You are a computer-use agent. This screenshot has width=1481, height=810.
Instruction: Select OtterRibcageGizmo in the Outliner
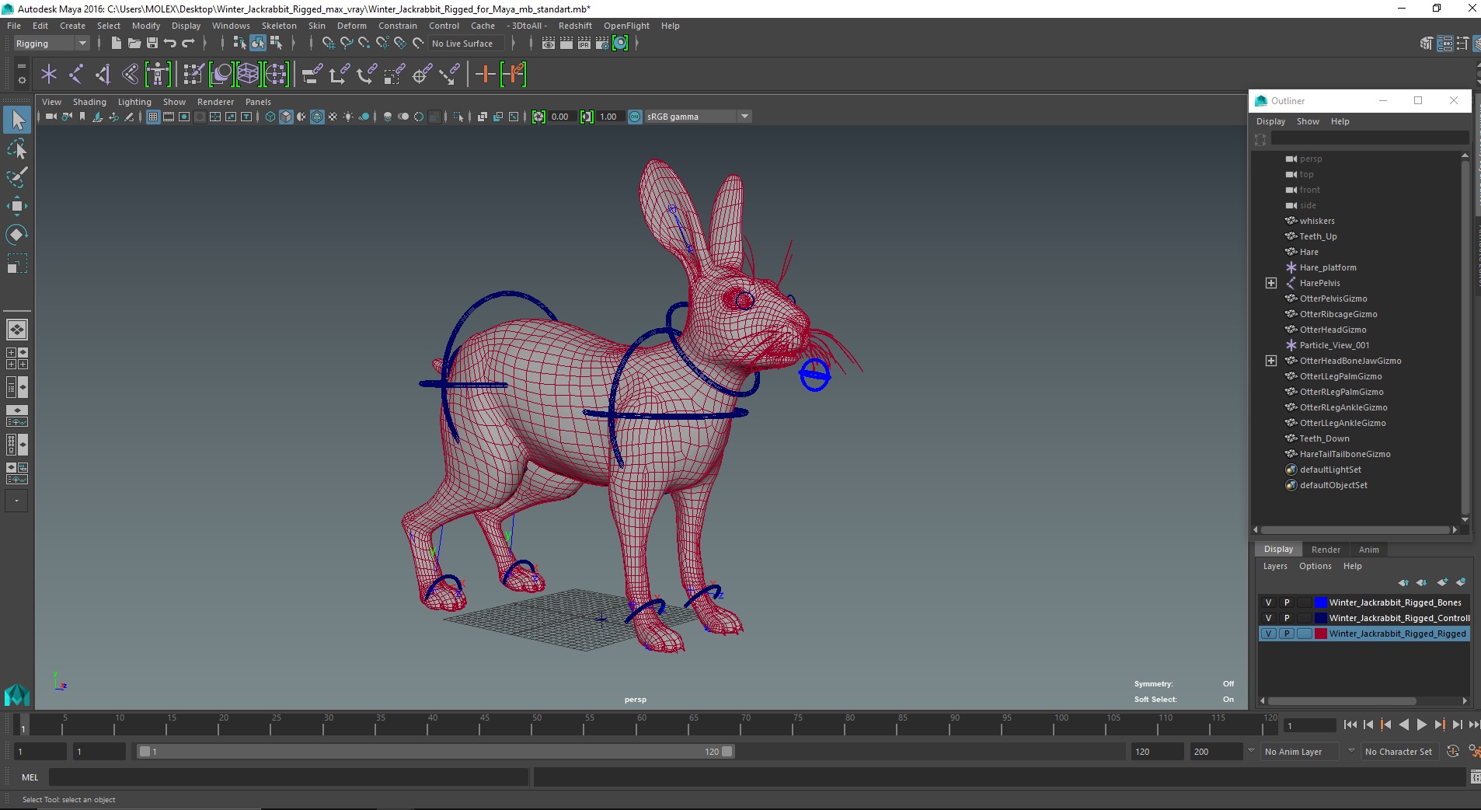[1338, 314]
